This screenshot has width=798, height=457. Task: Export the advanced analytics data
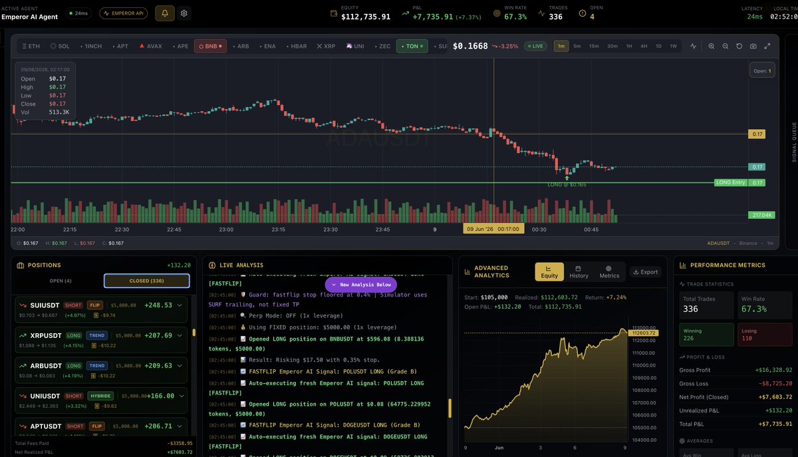pos(645,271)
